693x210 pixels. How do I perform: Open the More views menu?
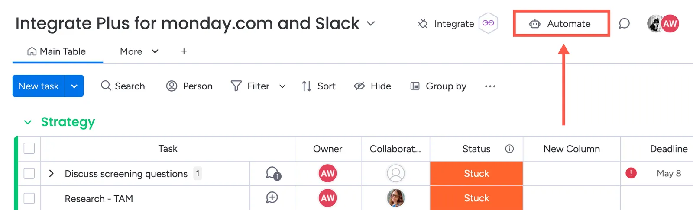coord(139,51)
